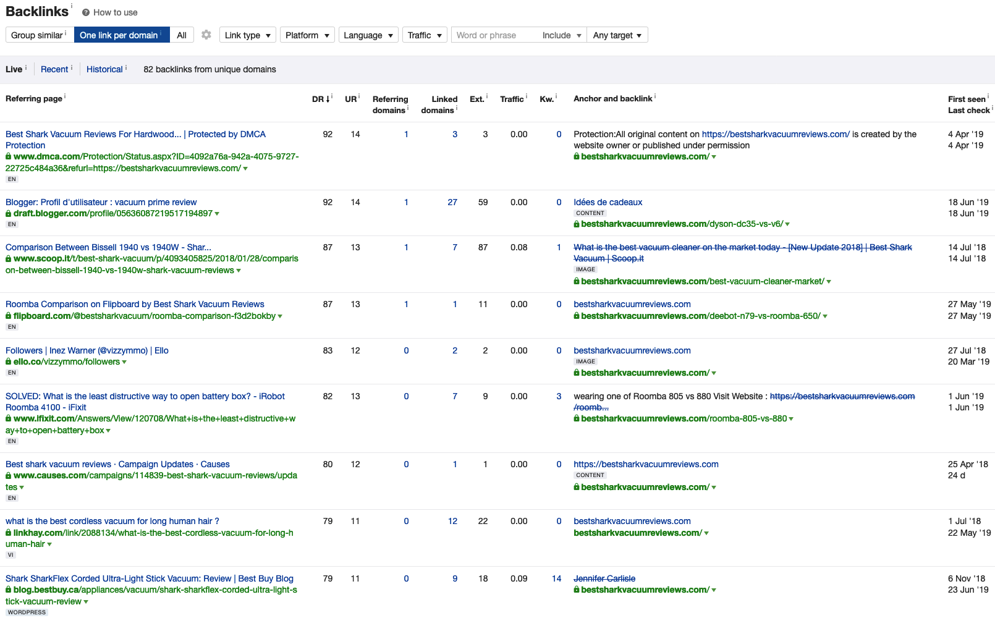
Task: Open the Any target dropdown
Action: [x=617, y=35]
